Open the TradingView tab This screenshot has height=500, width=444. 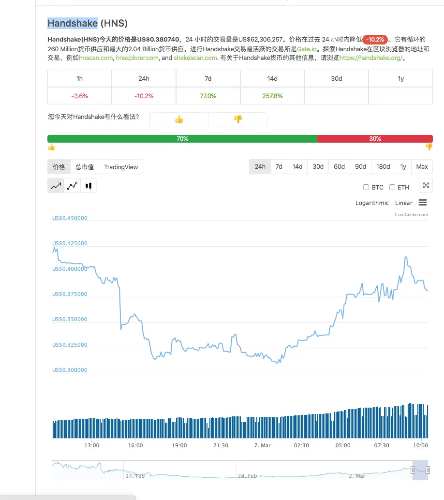(x=121, y=167)
